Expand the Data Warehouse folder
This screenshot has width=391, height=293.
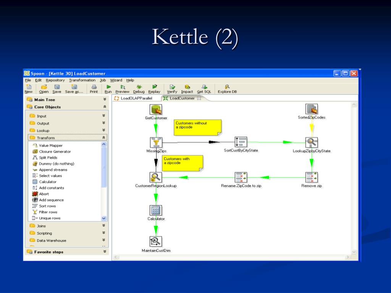(104, 240)
